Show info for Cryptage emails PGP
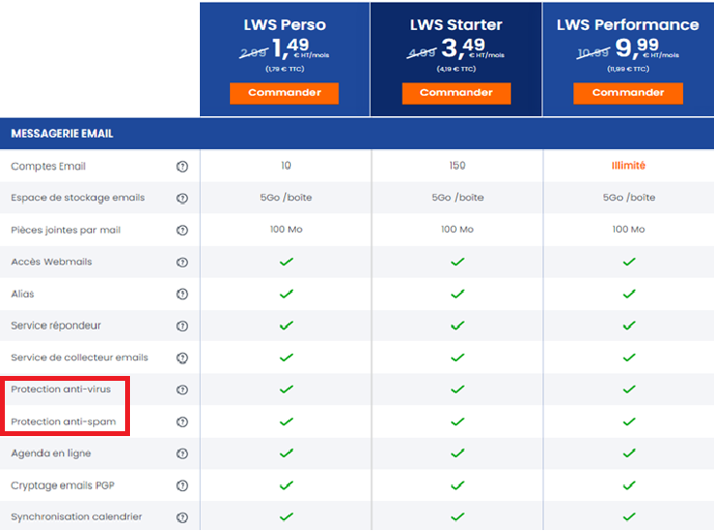Viewport: 714px width, 531px height. [182, 485]
